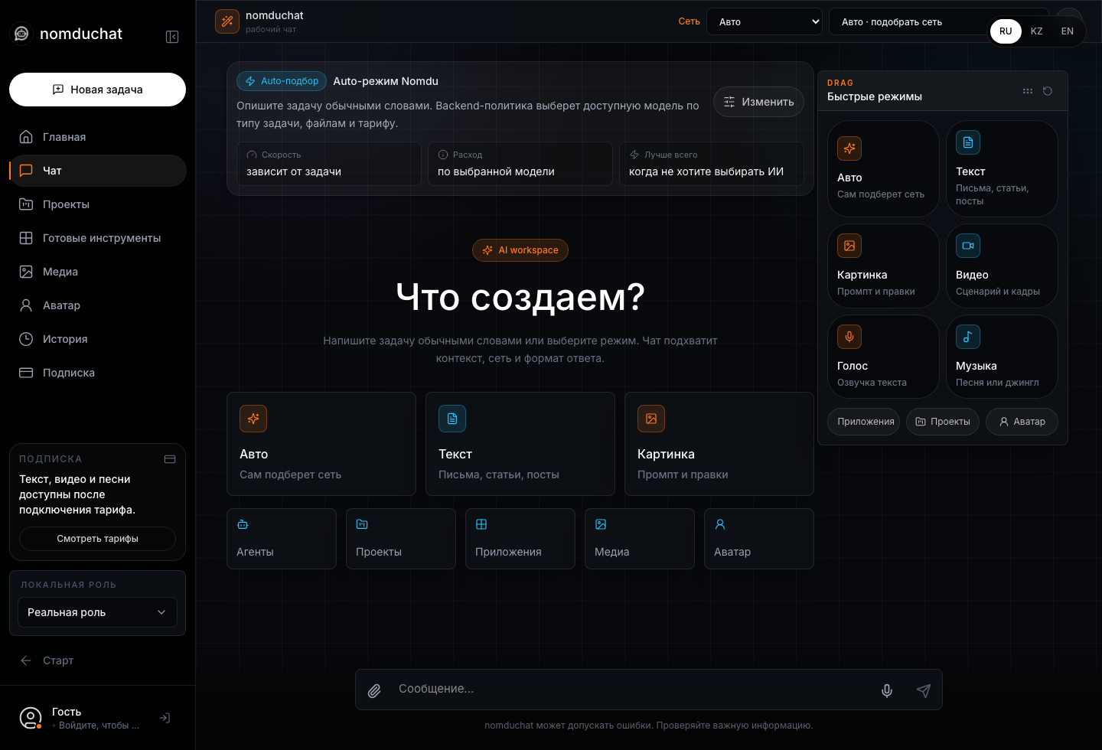1102x750 pixels.
Task: Click the Изменить button
Action: (x=758, y=102)
